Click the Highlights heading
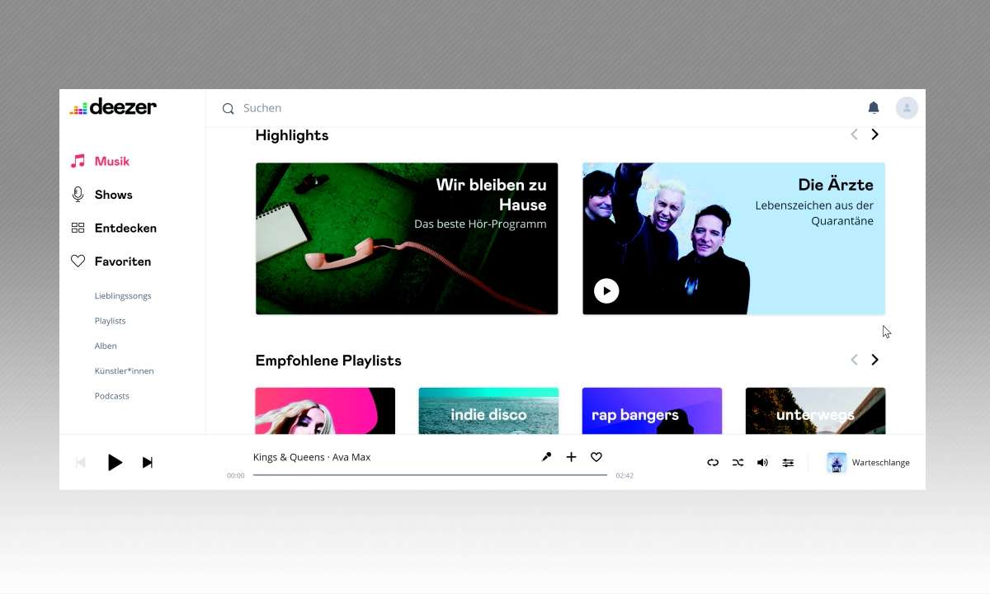990x594 pixels. [x=292, y=135]
